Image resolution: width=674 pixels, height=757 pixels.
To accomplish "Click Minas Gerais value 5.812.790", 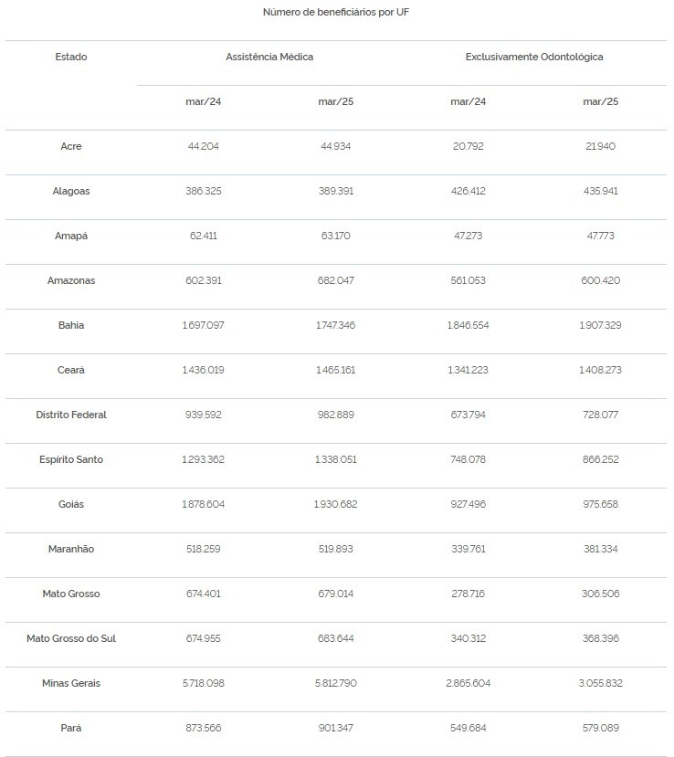I will point(335,683).
